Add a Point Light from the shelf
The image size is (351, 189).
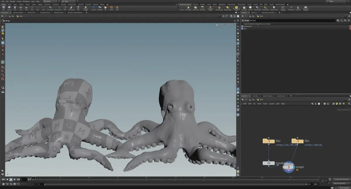click(x=188, y=8)
